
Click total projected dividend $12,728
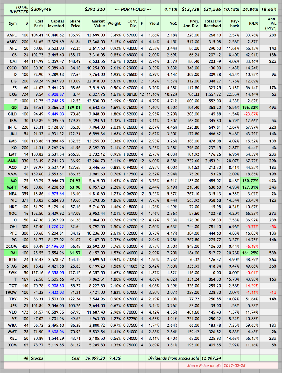click(191, 9)
